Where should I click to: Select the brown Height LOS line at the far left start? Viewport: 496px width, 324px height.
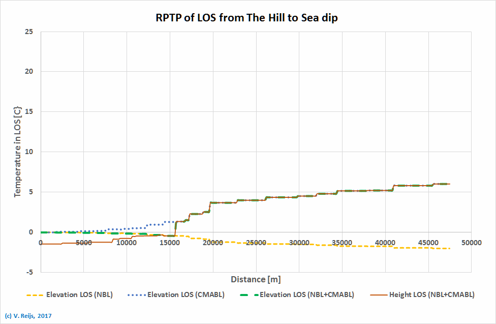tap(46, 244)
